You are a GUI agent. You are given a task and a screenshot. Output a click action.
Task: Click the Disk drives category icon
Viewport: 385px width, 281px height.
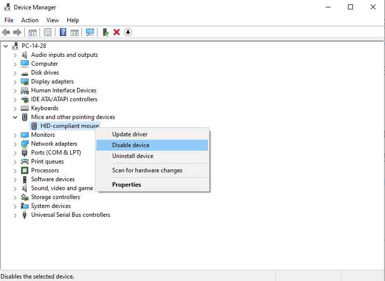[x=25, y=73]
